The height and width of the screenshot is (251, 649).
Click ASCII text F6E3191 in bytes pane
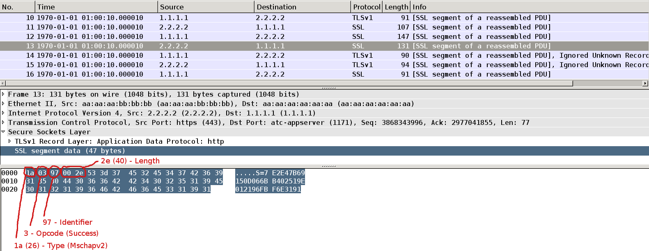pos(287,189)
